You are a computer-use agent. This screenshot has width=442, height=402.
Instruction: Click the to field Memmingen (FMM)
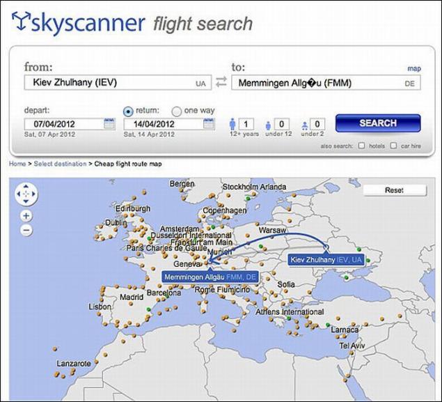(x=326, y=83)
